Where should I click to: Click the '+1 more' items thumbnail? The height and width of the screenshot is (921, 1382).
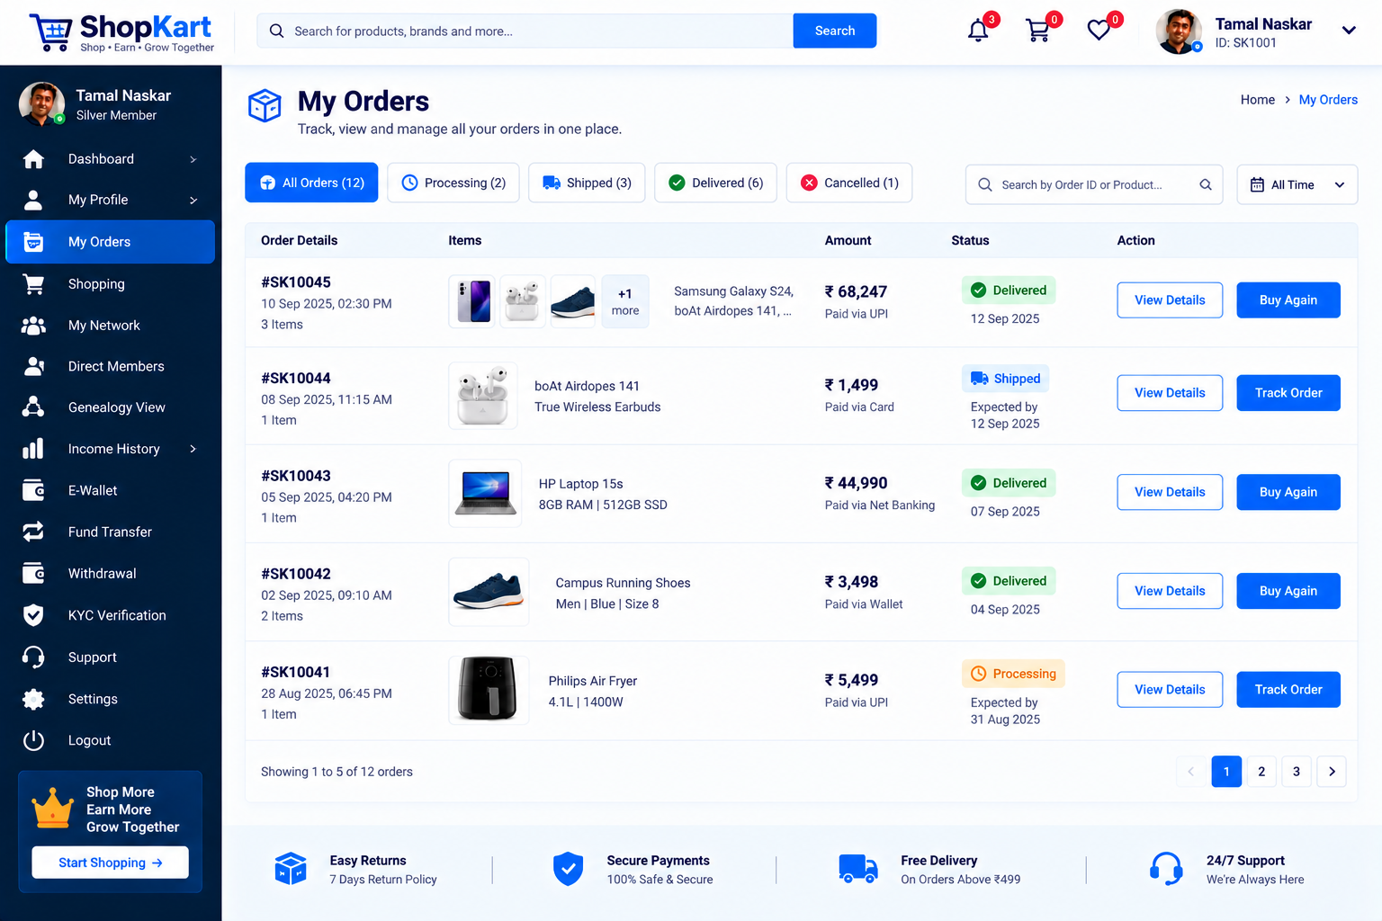click(625, 302)
